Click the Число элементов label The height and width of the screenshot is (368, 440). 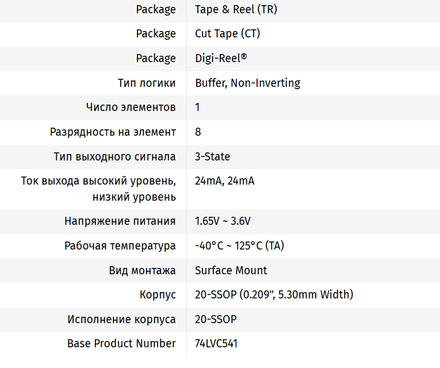(131, 108)
